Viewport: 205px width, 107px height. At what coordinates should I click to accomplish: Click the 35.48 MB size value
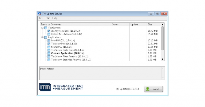(153, 34)
